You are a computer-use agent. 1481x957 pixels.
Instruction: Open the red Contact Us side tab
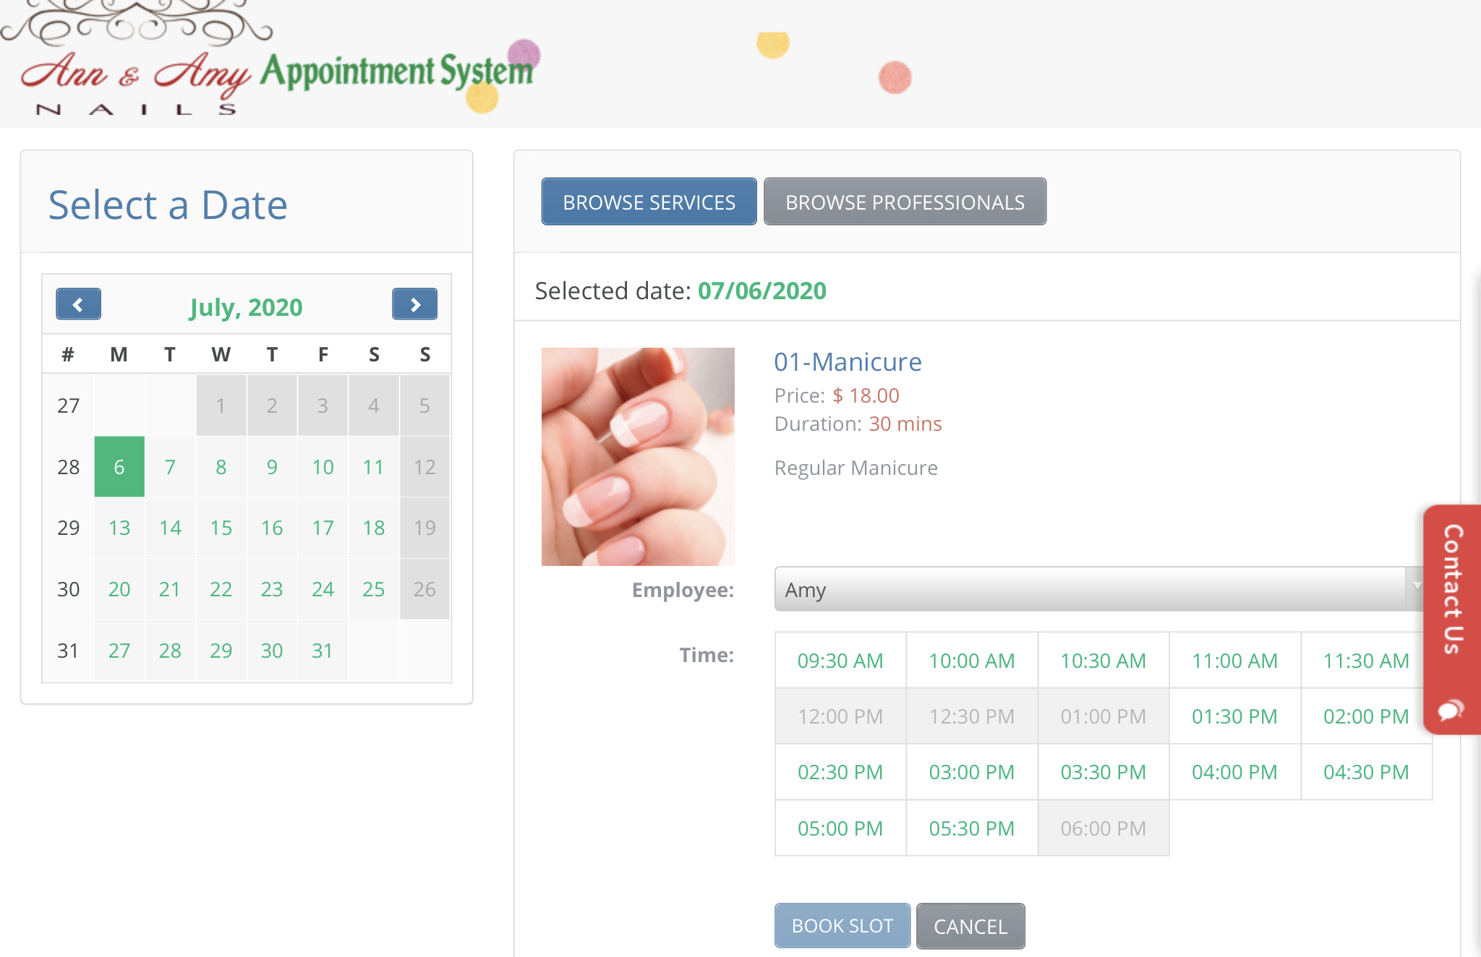[x=1452, y=589]
